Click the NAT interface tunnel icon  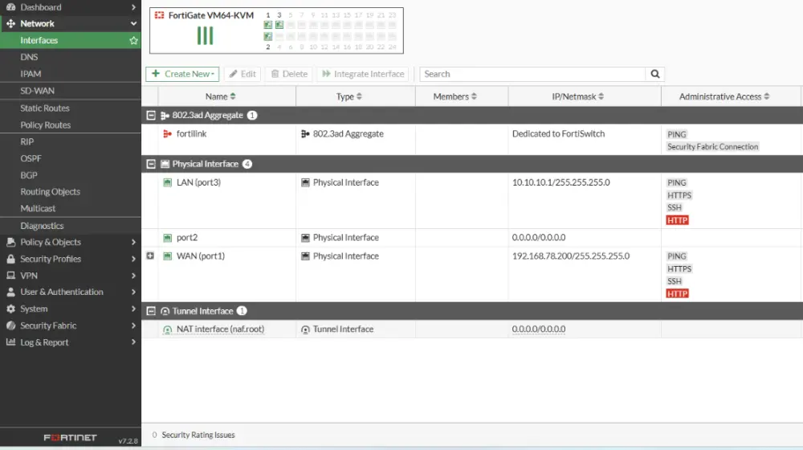click(168, 329)
